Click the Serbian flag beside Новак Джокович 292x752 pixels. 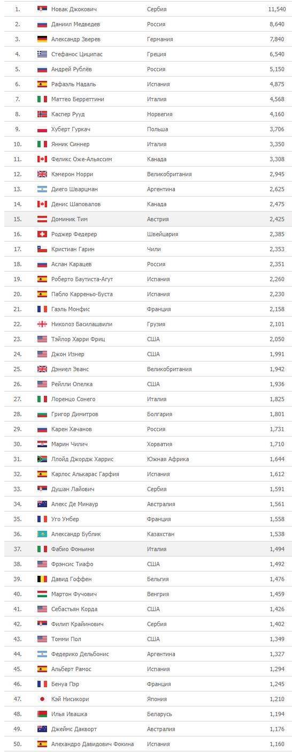pyautogui.click(x=42, y=9)
